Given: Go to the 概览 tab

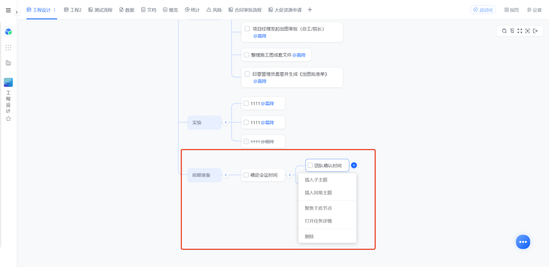Looking at the screenshot, I should [171, 10].
